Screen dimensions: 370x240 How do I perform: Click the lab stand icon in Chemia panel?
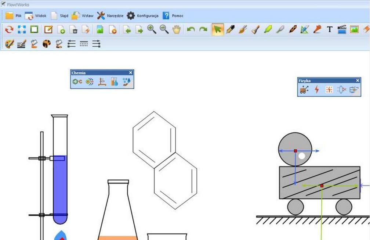tap(102, 82)
